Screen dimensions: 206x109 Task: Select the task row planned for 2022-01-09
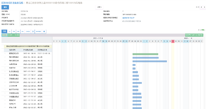point(27,61)
